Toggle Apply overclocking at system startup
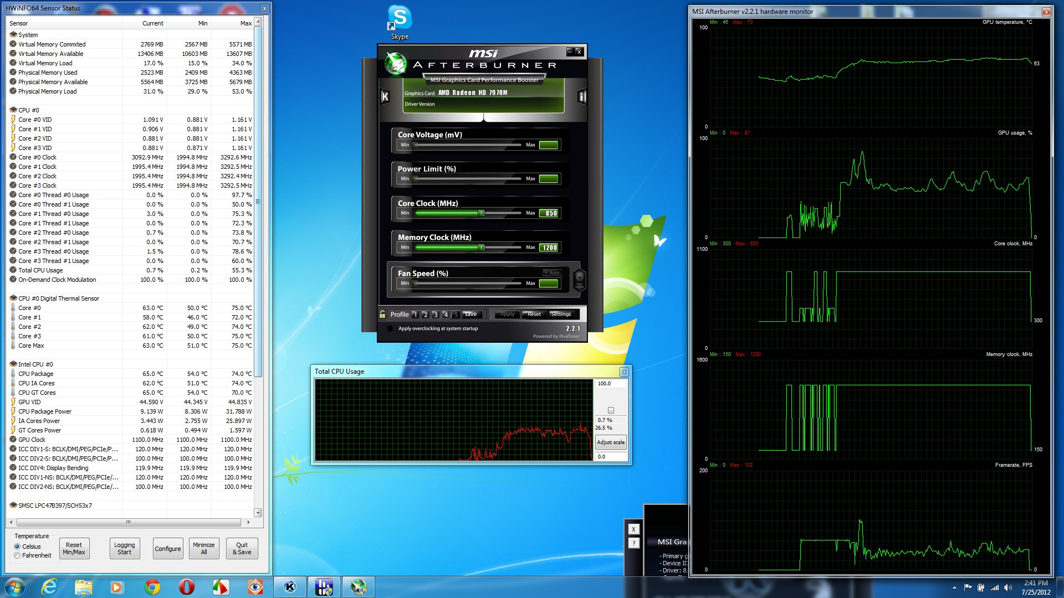The width and height of the screenshot is (1064, 598). 390,328
